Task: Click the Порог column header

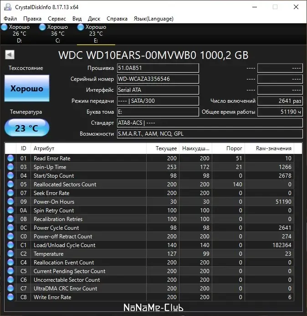Action: coord(229,148)
